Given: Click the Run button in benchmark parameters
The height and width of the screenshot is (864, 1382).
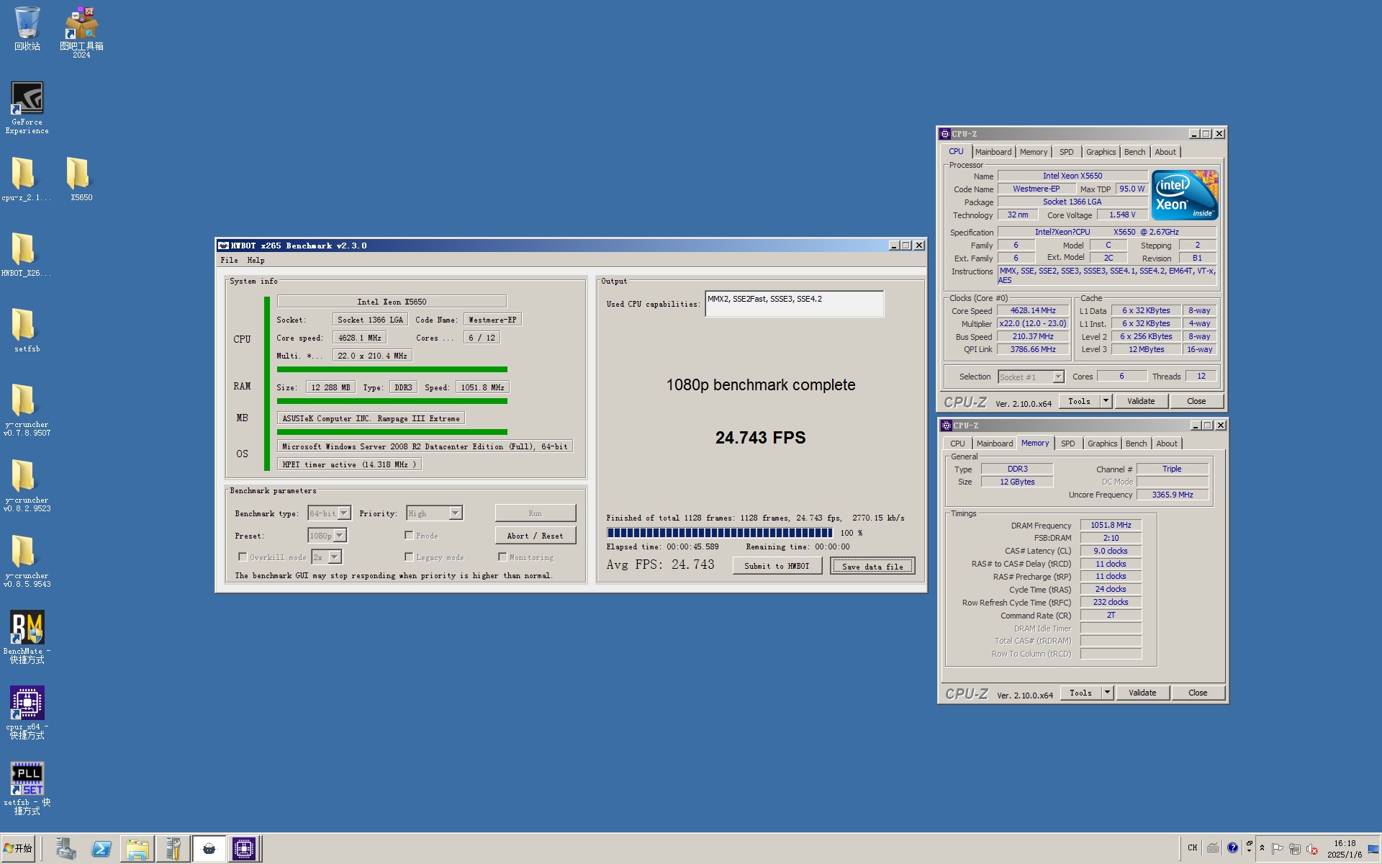Looking at the screenshot, I should click(535, 513).
